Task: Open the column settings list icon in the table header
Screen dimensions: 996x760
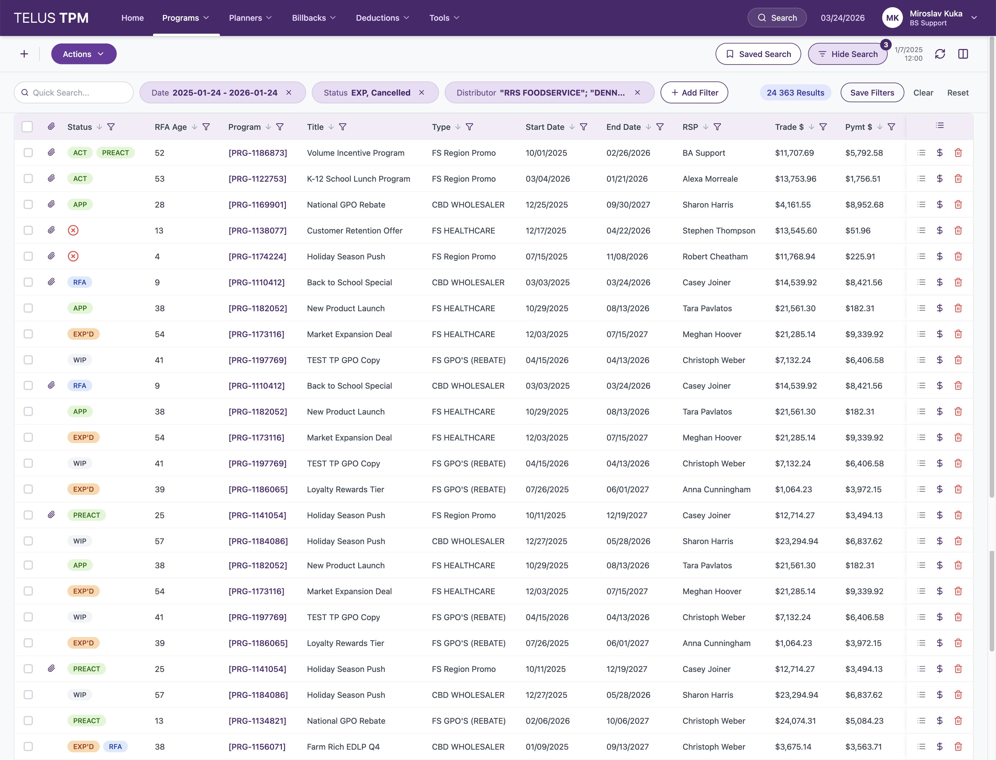Action: point(940,126)
